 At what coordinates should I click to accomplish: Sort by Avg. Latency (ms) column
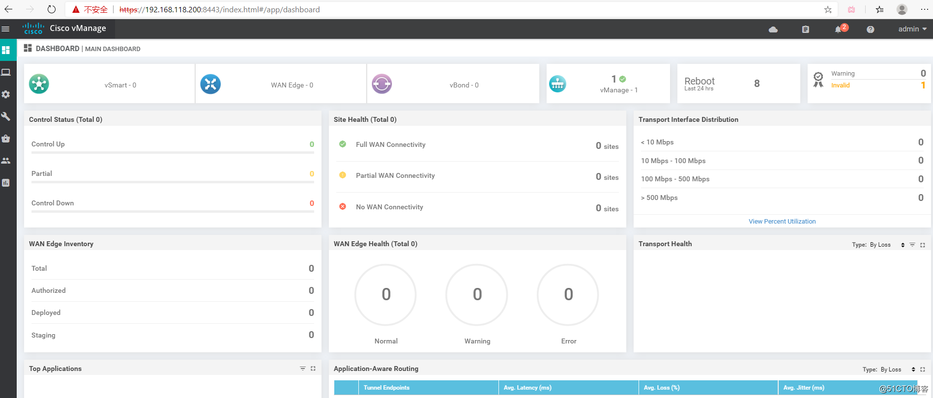pos(568,388)
